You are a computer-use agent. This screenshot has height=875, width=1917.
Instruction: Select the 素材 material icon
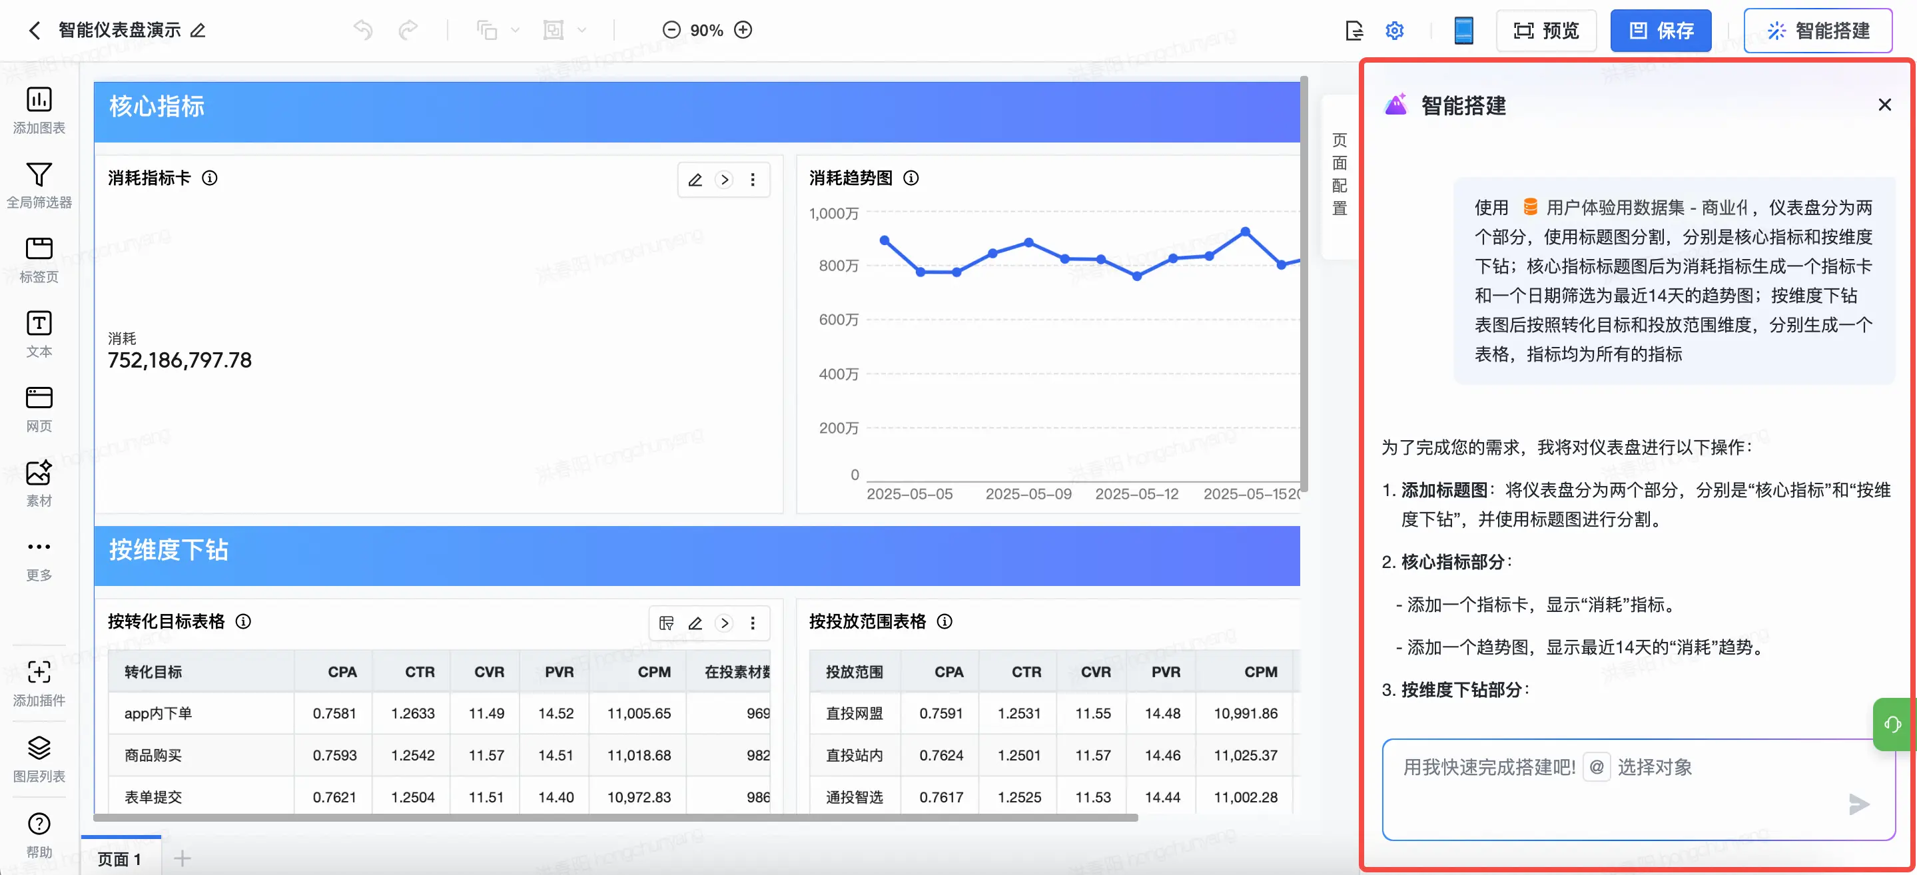point(39,473)
